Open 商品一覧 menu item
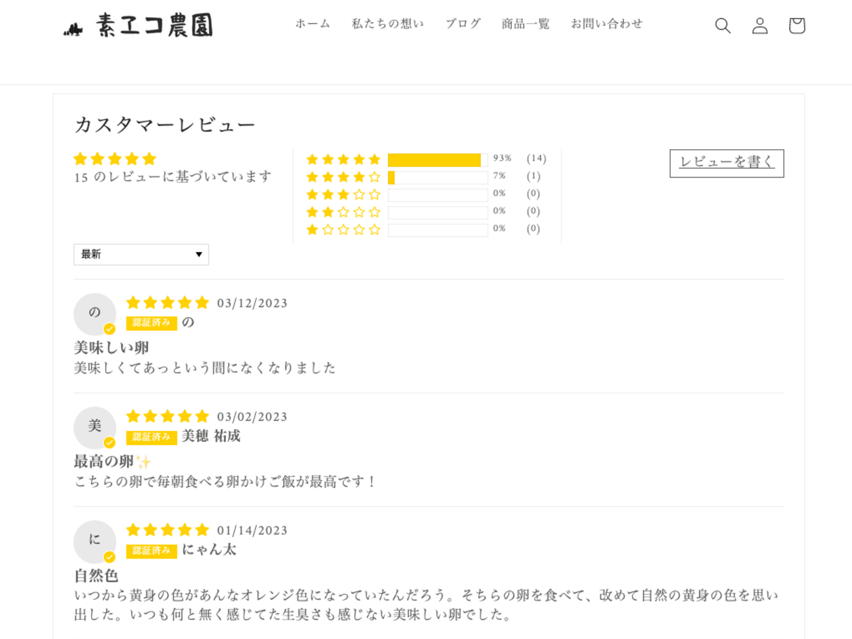 click(x=525, y=24)
